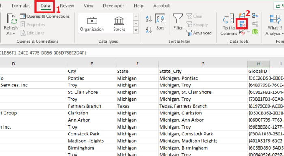Select the 'Michigan, Ann Arbor' cell
The height and width of the screenshot is (156, 284).
coord(203,120)
